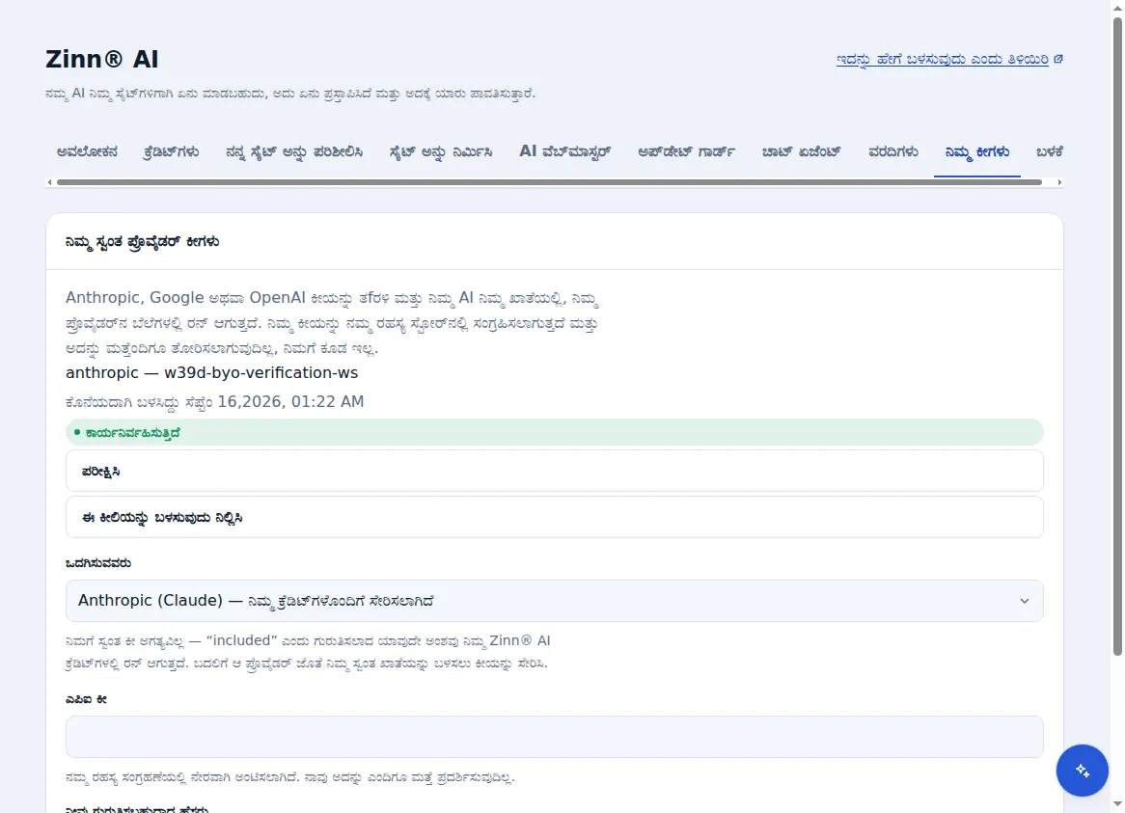Click the left arrow of the tab scrollbar
The image size is (1125, 813).
coord(49,182)
